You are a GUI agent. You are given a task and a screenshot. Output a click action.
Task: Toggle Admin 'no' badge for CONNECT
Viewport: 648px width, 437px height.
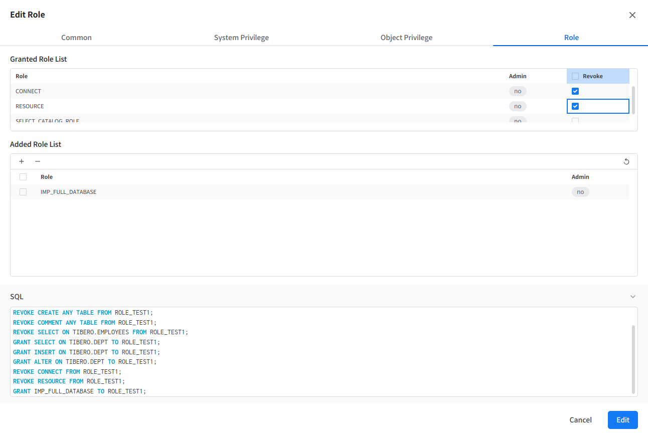(518, 91)
